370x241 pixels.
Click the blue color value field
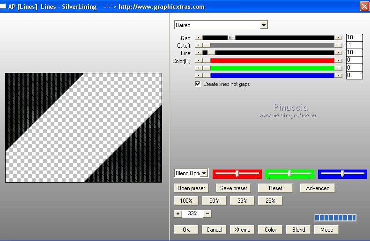(354, 75)
